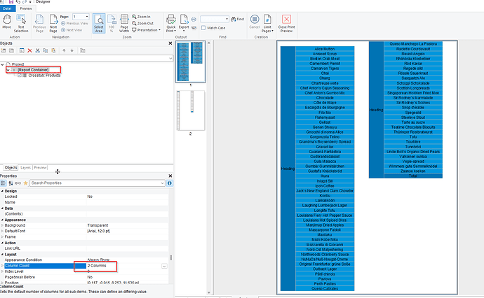Collapse the Design property group
The height and width of the screenshot is (298, 484).
click(x=3, y=191)
